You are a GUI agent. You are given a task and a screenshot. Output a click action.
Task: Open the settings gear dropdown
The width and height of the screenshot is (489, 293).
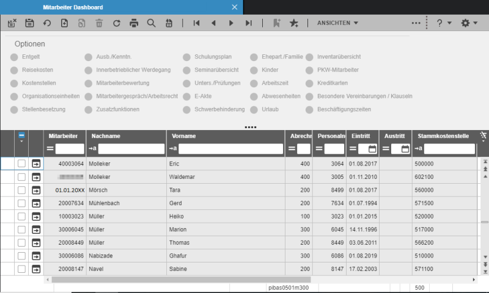pos(469,23)
